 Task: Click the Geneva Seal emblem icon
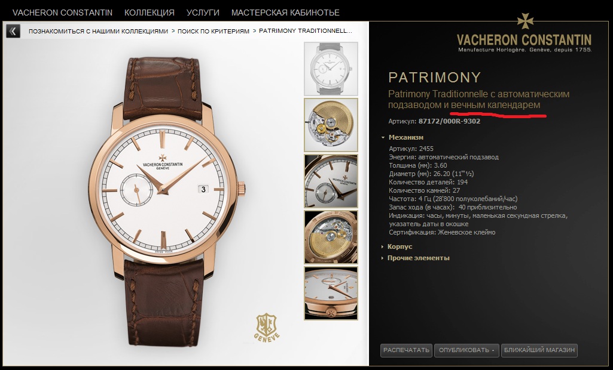(x=267, y=327)
